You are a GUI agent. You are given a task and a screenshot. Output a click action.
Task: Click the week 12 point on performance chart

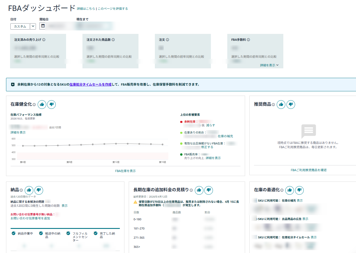[x=116, y=144]
